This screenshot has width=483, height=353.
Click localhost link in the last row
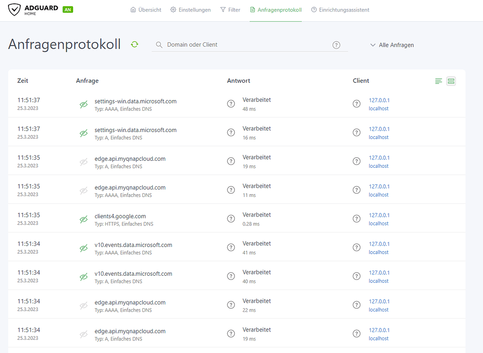379,338
